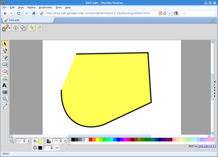Open the SVG source editor icon

[x=16, y=28]
